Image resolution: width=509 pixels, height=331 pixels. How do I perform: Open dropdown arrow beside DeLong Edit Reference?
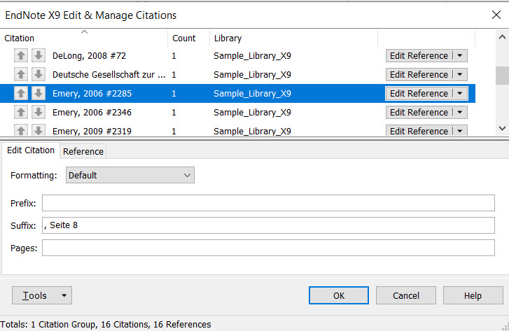click(x=460, y=56)
